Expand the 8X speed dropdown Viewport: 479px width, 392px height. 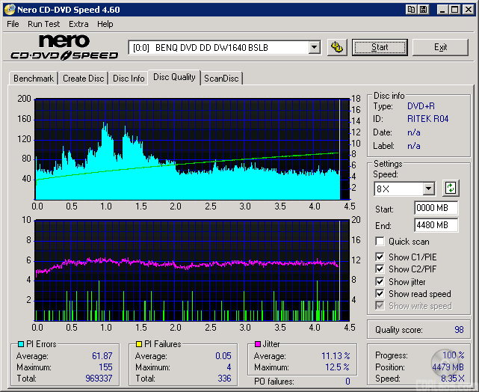428,189
